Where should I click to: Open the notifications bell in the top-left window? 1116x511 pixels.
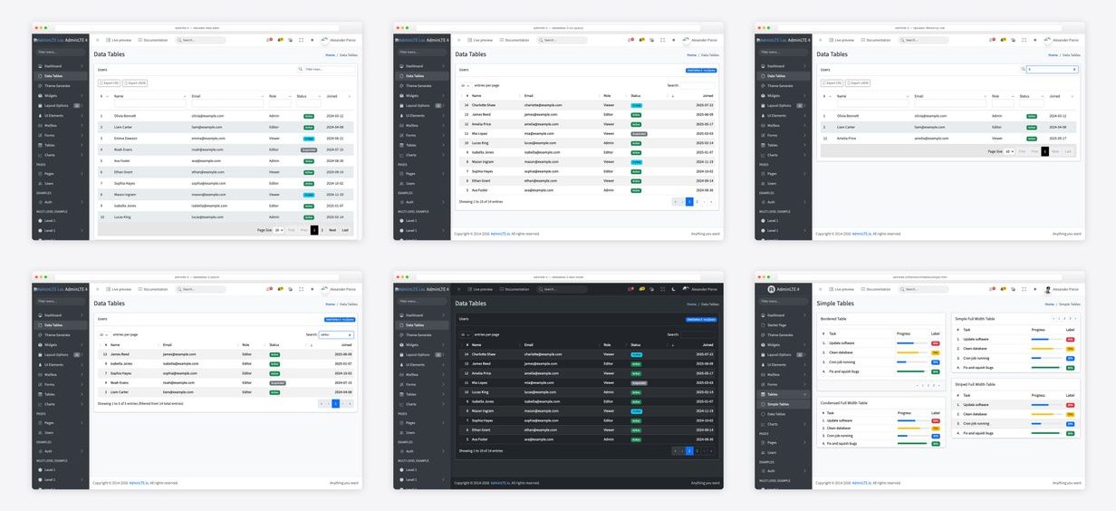click(281, 40)
